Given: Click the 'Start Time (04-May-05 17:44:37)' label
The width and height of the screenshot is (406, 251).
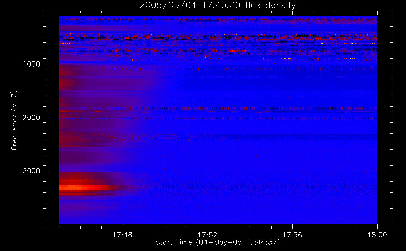Looking at the screenshot, I should [218, 242].
